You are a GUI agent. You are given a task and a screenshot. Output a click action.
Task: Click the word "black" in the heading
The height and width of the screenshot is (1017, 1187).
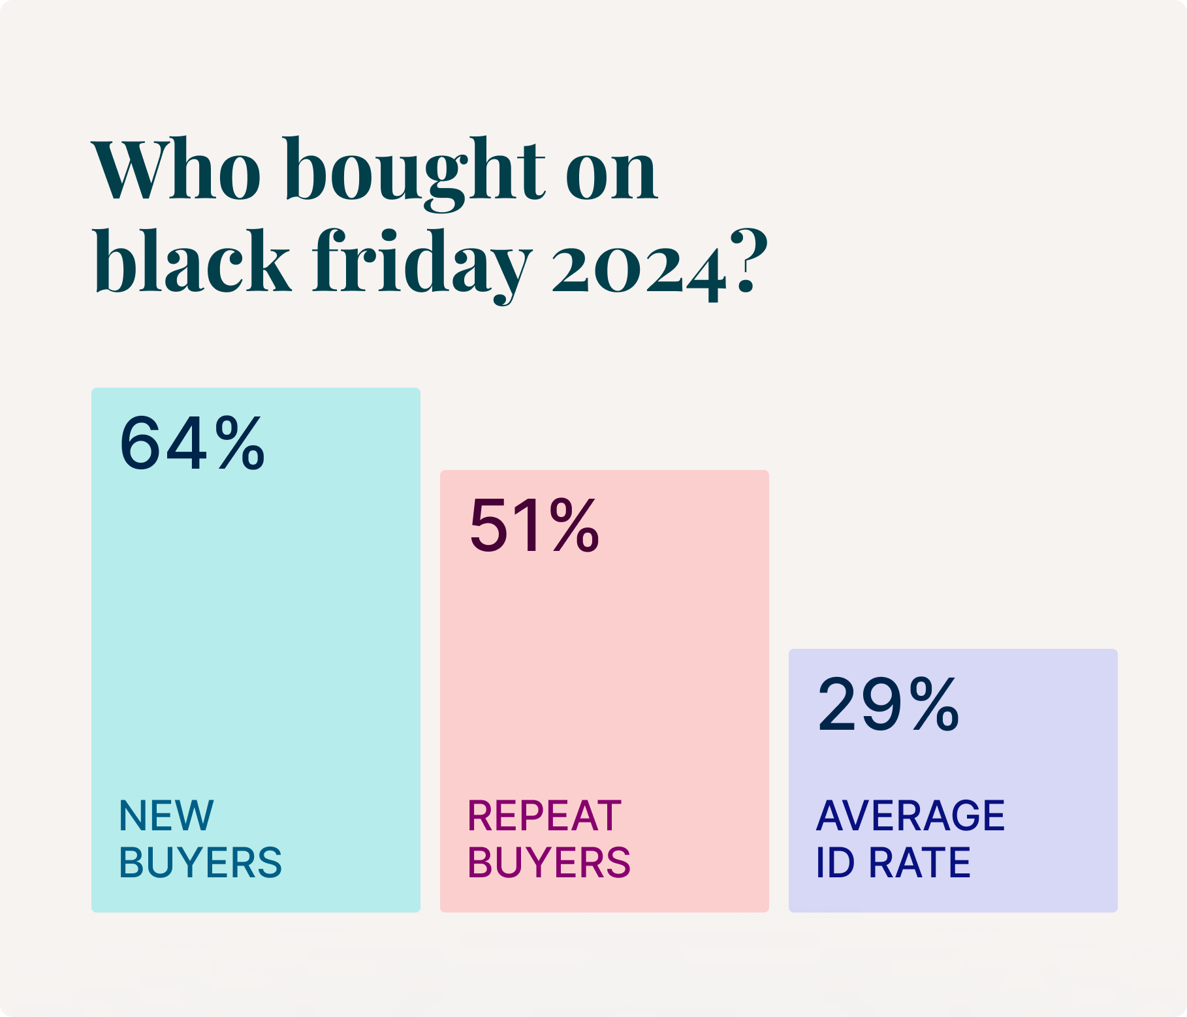(193, 261)
